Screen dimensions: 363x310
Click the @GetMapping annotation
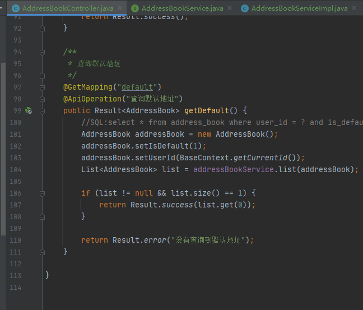pos(88,87)
